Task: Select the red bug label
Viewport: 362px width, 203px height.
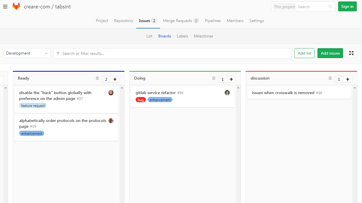Action: click(x=141, y=100)
